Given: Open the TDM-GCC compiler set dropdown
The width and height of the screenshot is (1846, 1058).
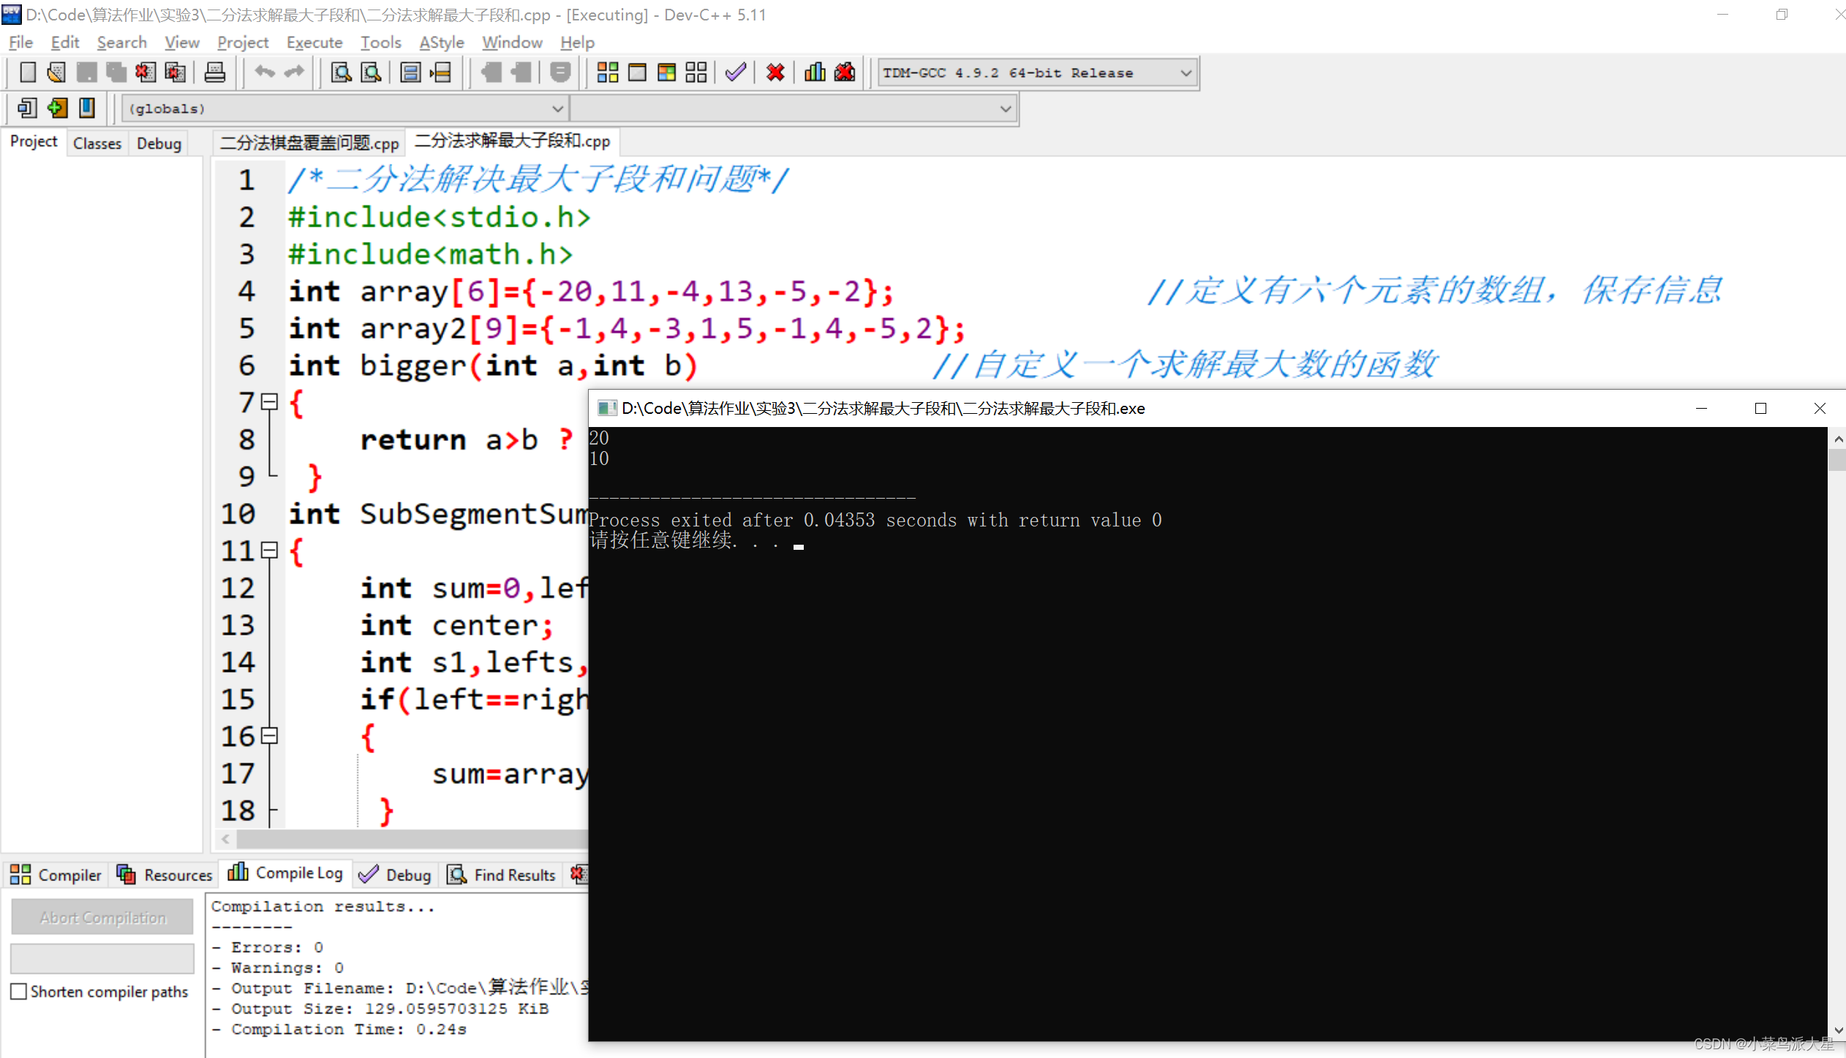Looking at the screenshot, I should (1186, 72).
